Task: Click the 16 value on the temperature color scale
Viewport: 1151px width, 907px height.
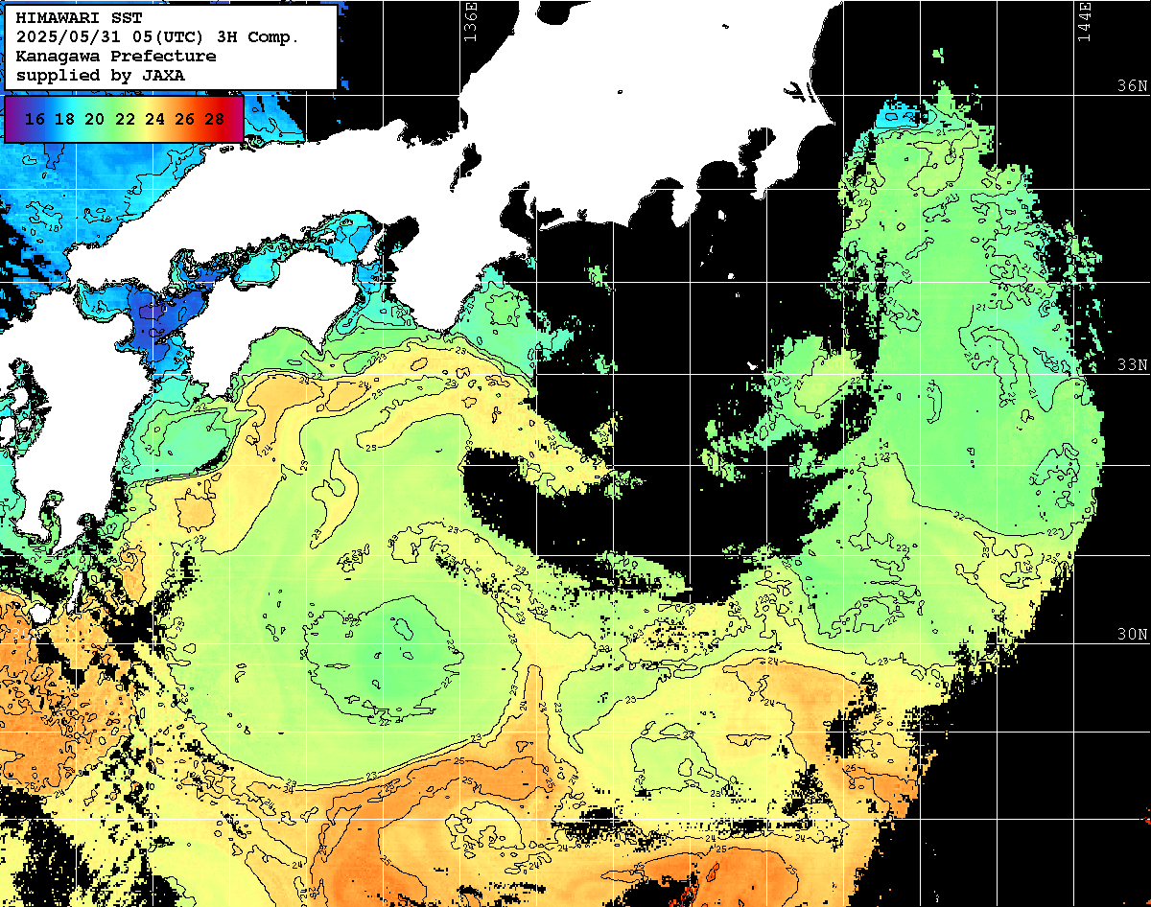Action: pyautogui.click(x=35, y=120)
